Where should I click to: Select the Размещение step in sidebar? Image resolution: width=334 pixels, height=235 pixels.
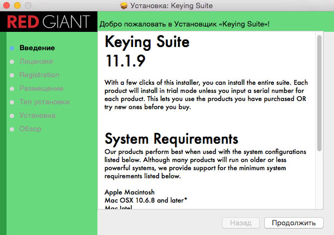[x=41, y=88]
